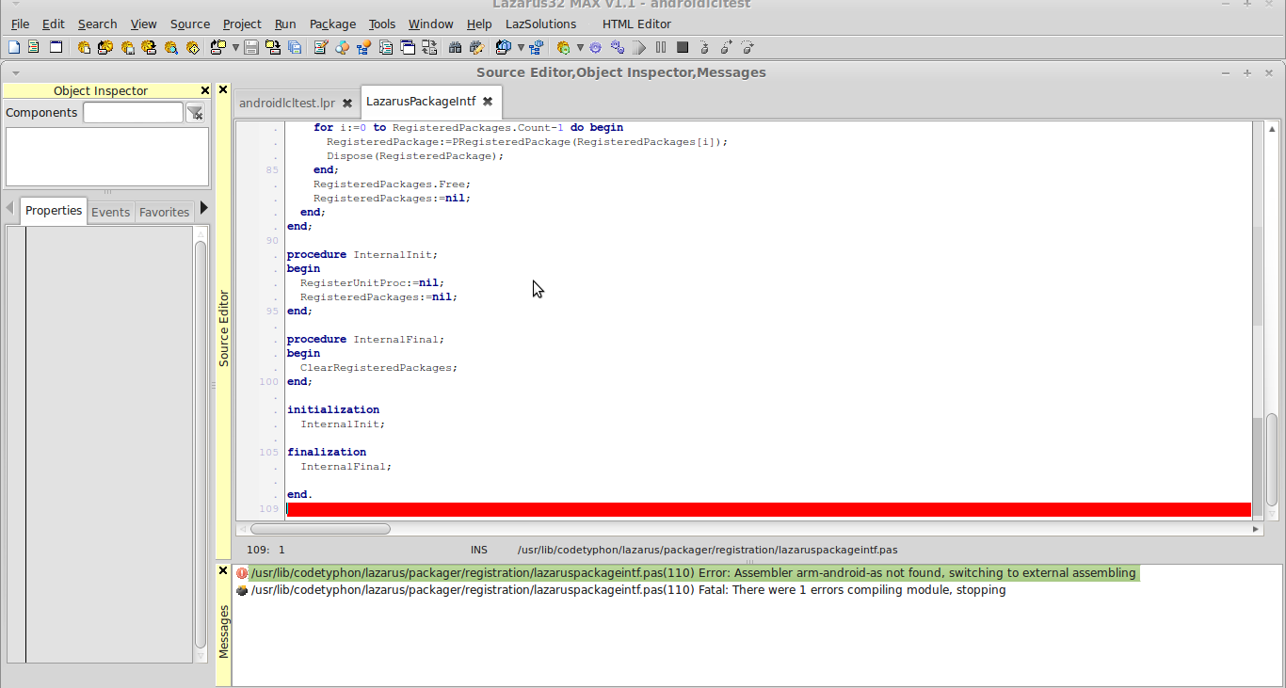Select the LazarusPackageIntf editor tab

tap(421, 102)
